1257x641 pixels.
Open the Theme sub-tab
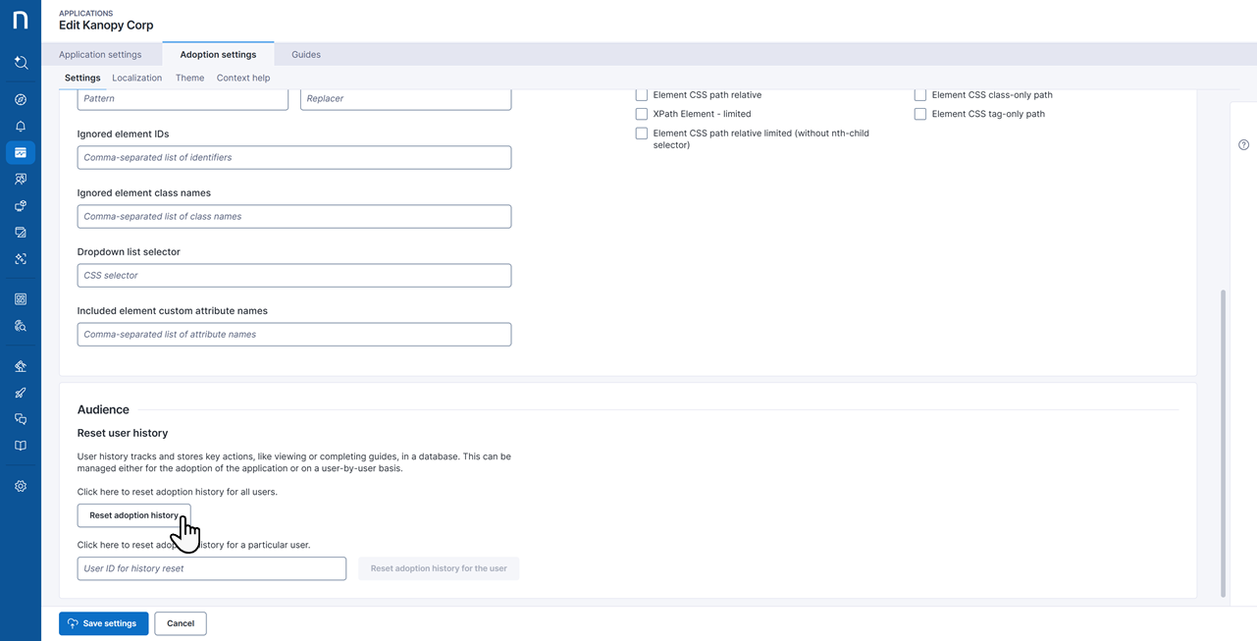click(190, 78)
